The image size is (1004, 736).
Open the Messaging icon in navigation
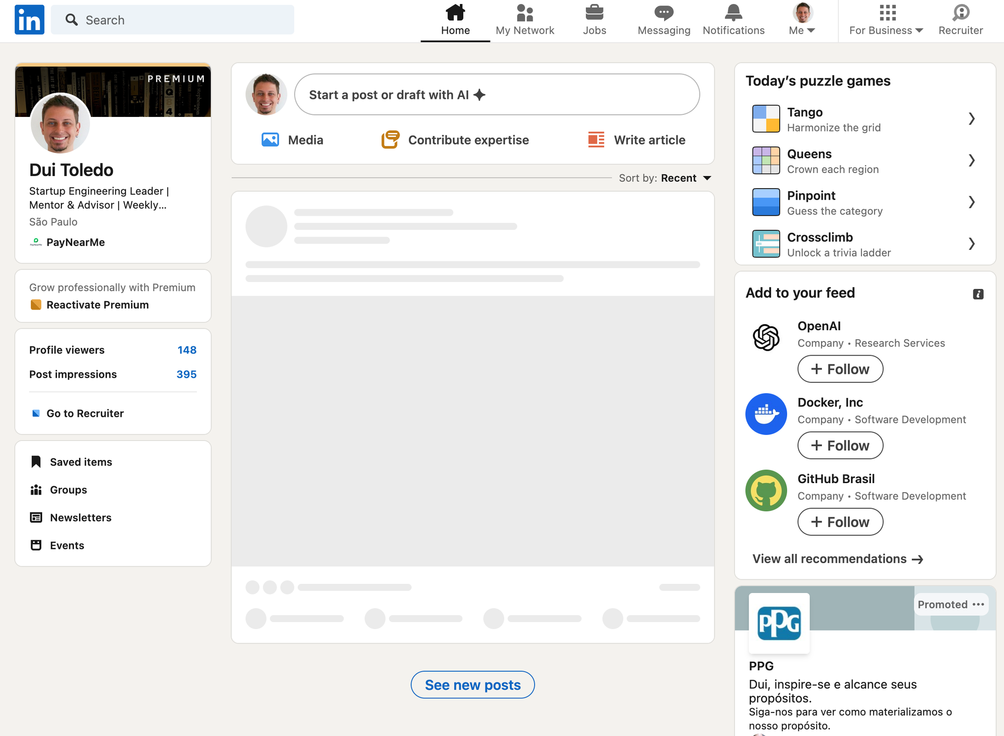[x=664, y=13]
